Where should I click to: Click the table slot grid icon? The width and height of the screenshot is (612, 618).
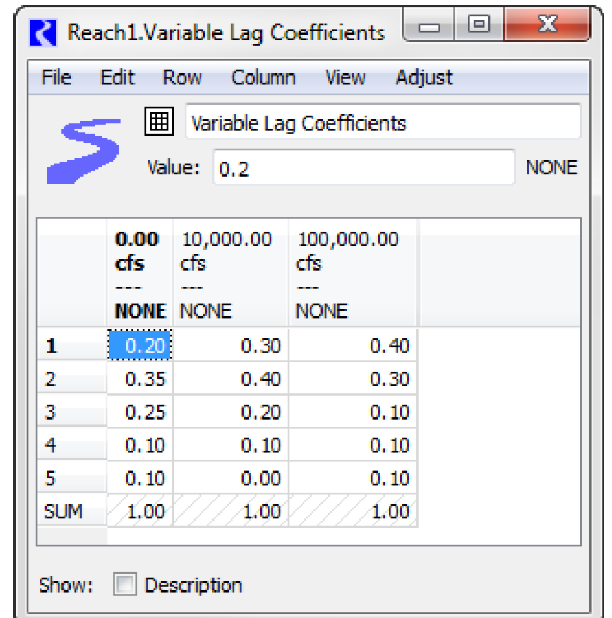pyautogui.click(x=159, y=122)
